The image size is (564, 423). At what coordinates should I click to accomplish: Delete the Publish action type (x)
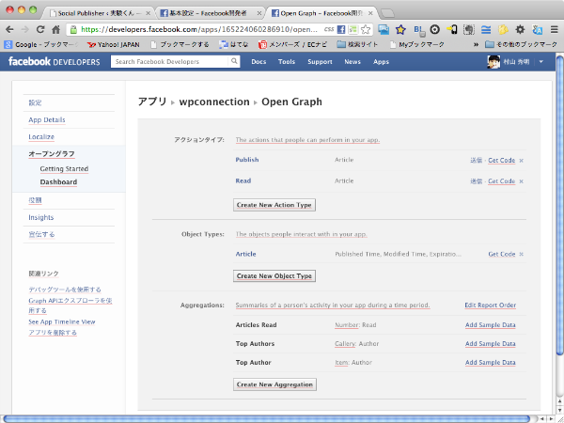tap(521, 161)
